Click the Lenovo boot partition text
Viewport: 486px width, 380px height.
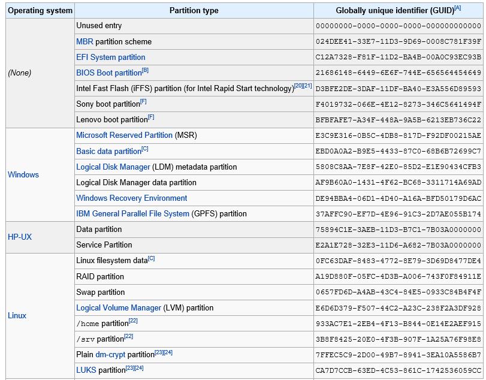click(112, 120)
